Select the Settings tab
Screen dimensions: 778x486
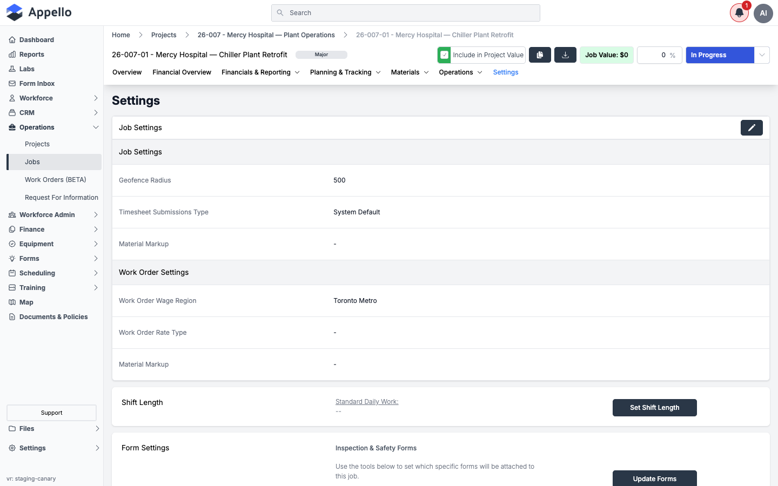506,72
